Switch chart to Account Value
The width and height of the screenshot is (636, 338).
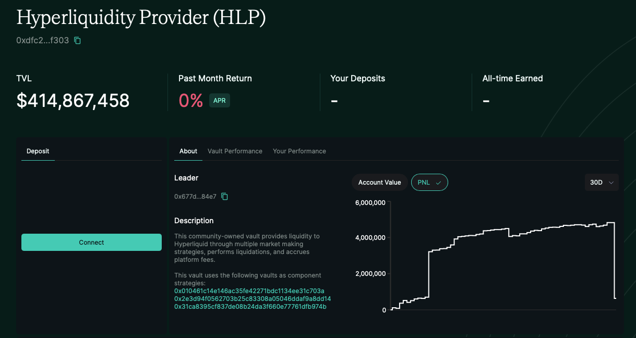379,182
